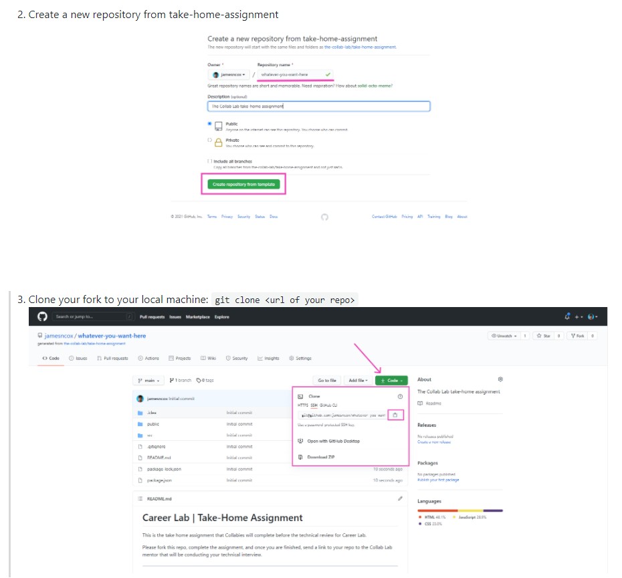622x578 pixels.
Task: Click the README.md list icon in header
Action: click(x=140, y=498)
